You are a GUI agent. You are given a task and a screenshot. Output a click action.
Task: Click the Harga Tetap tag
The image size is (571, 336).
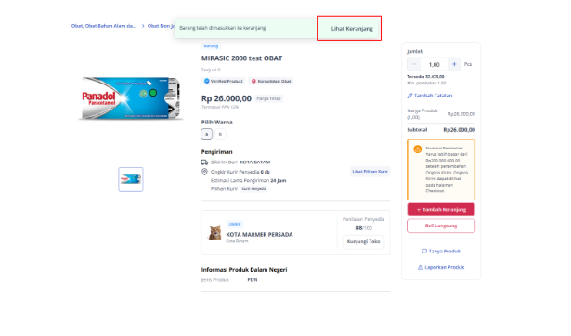pyautogui.click(x=268, y=98)
